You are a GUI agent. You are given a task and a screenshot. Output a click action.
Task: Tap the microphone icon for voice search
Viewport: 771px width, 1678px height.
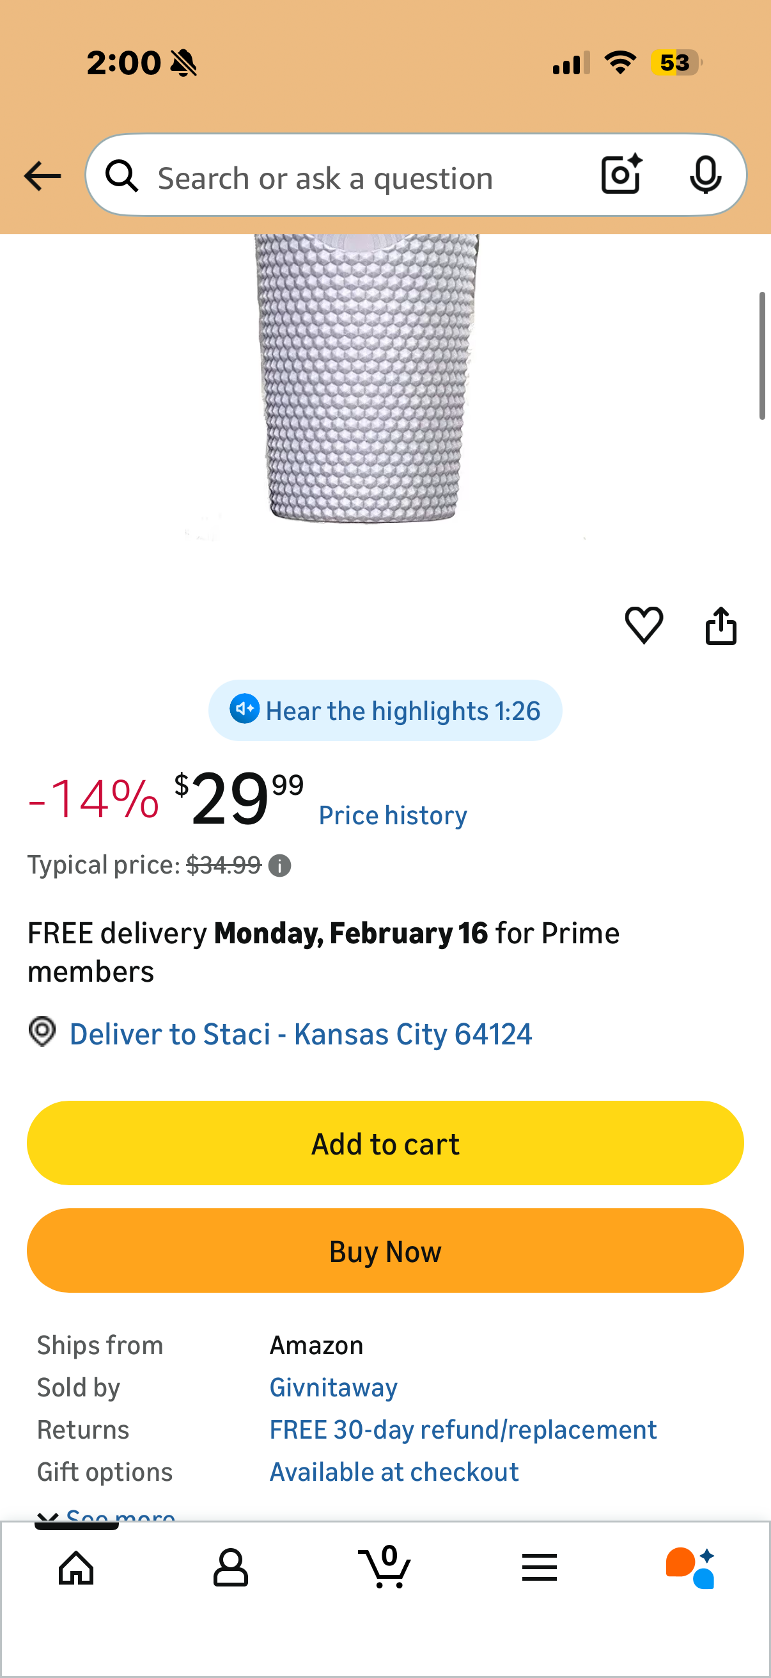pyautogui.click(x=706, y=175)
